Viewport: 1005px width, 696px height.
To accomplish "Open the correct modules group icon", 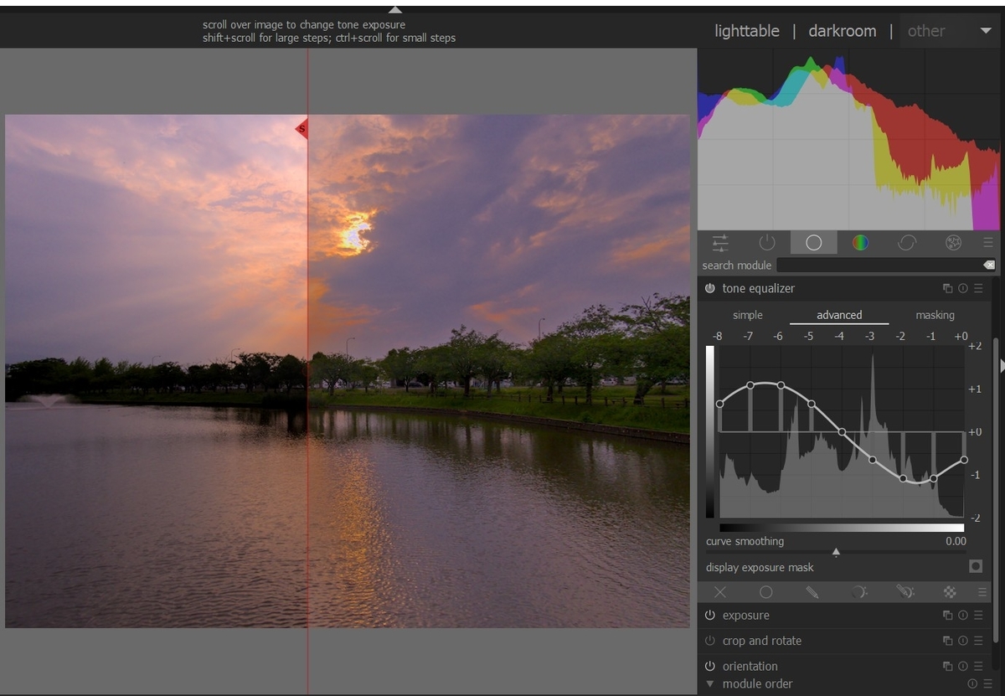I will pyautogui.click(x=907, y=243).
